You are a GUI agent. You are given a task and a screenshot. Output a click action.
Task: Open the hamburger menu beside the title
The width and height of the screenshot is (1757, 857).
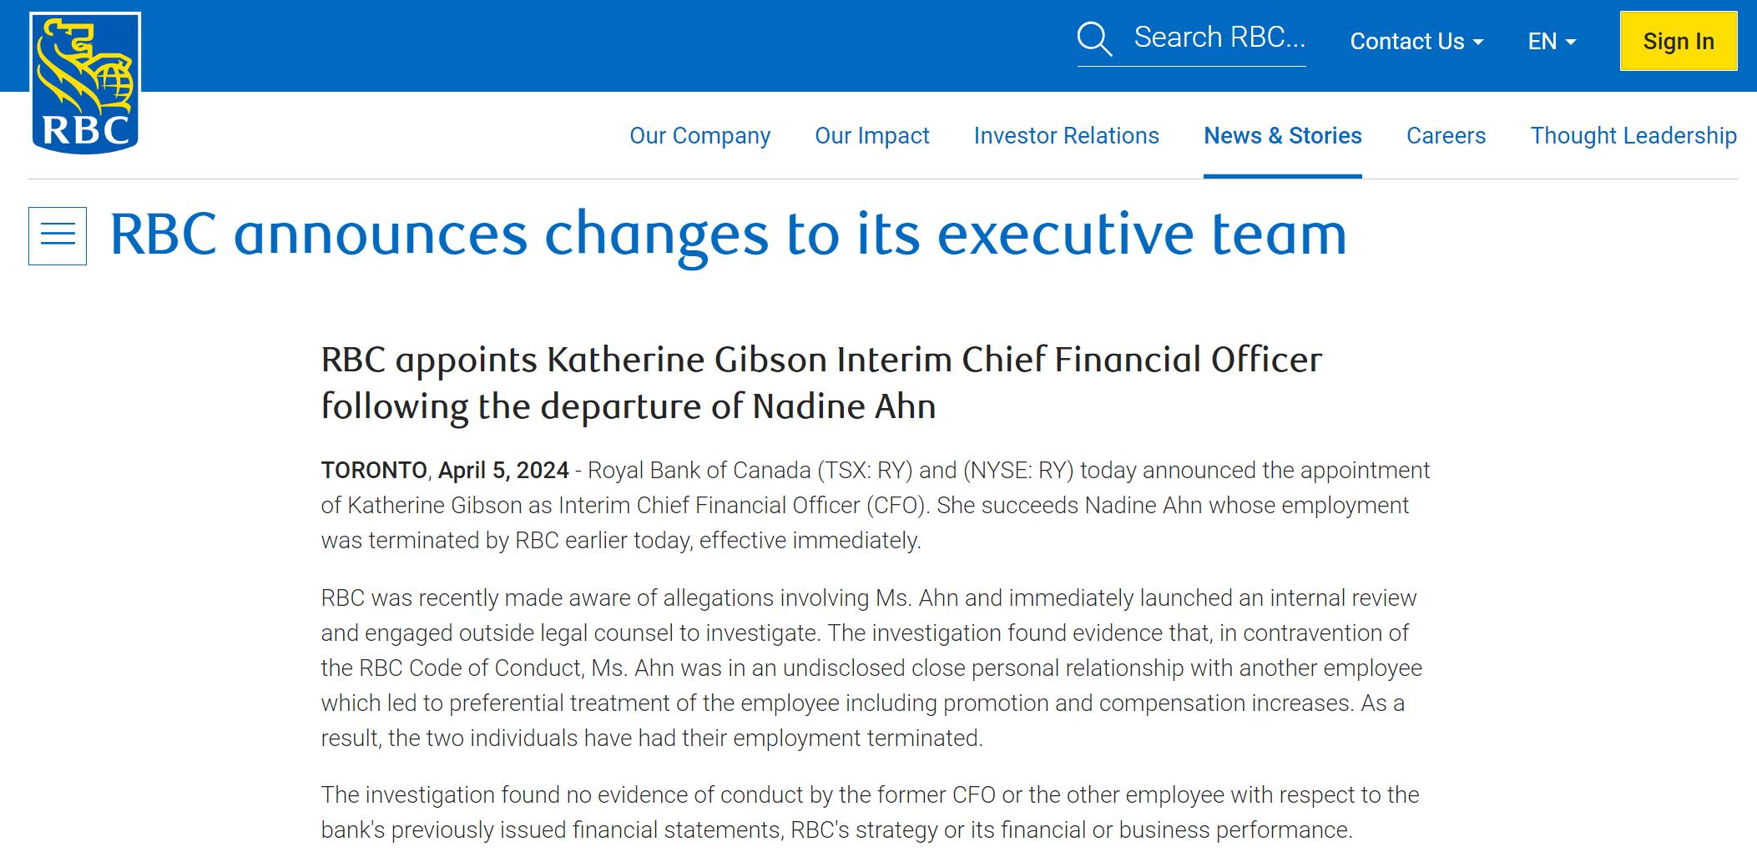(x=58, y=236)
